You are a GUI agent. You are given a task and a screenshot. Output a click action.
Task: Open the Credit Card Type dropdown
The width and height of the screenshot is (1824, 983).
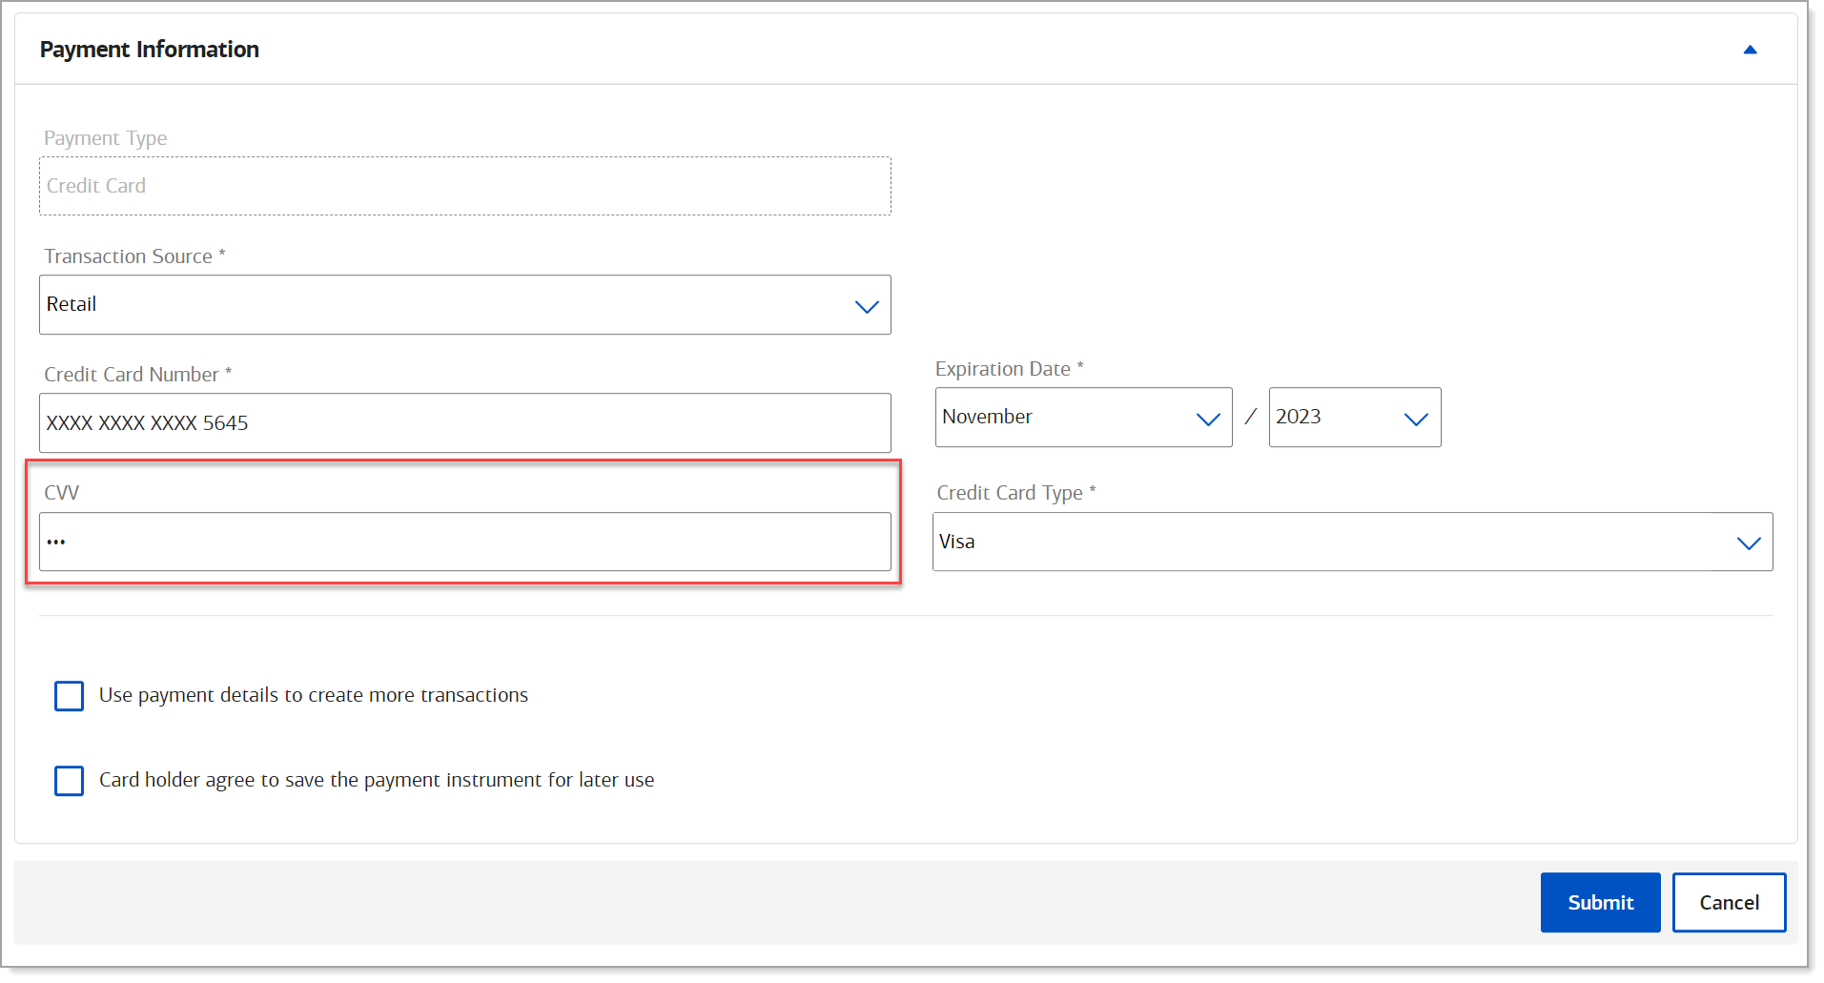pos(1352,543)
